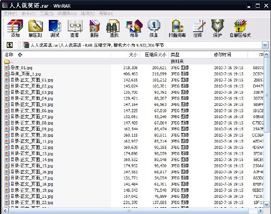Click the parent folder '..' icon
The height and width of the screenshot is (214, 271).
pos(7,61)
